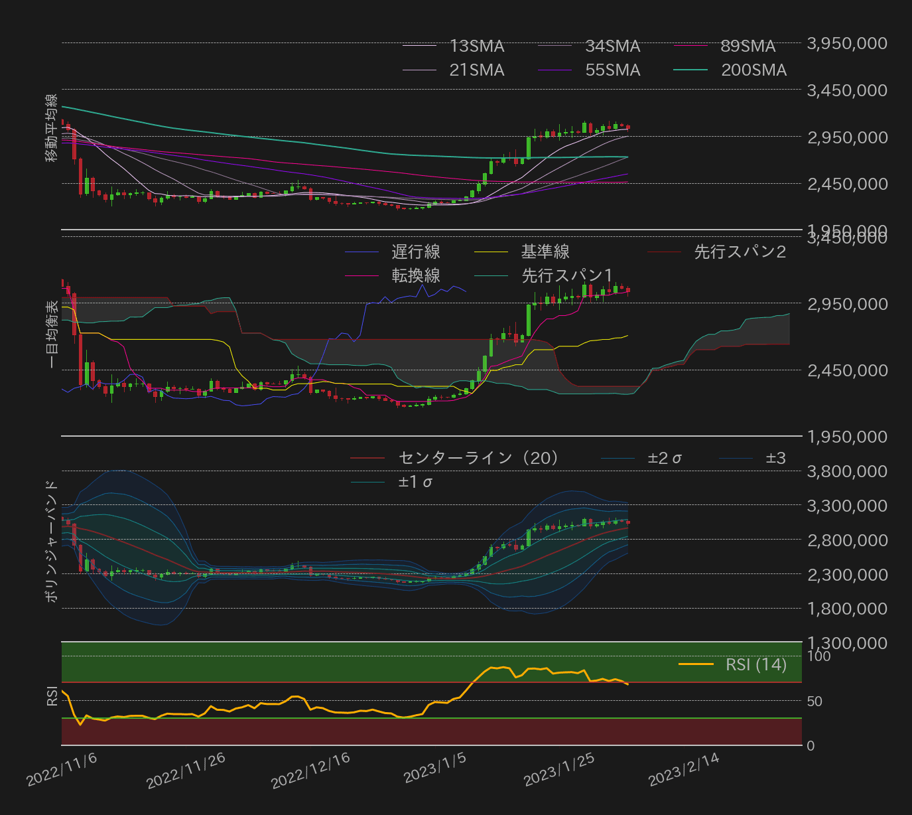Toggle the 34SMA legend line
This screenshot has height=815, width=912.
click(x=612, y=46)
